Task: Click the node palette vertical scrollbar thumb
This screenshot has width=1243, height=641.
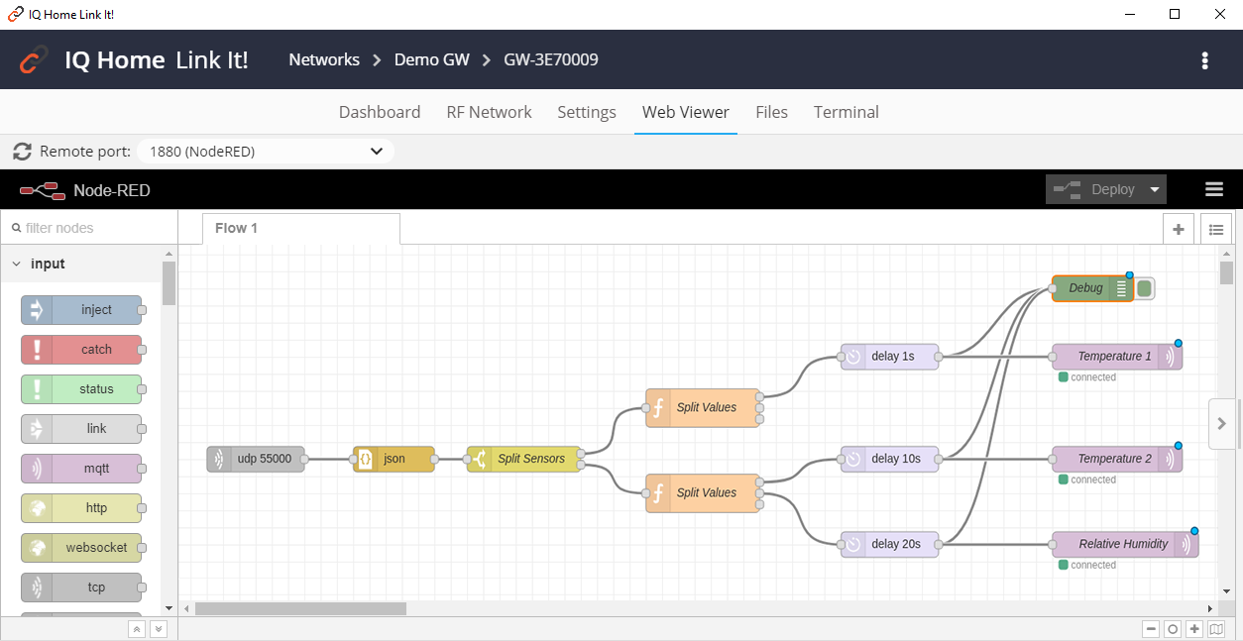Action: point(169,283)
